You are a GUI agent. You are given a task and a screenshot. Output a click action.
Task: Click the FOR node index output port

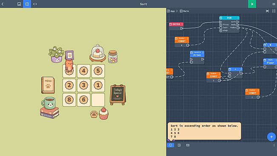point(238,28)
